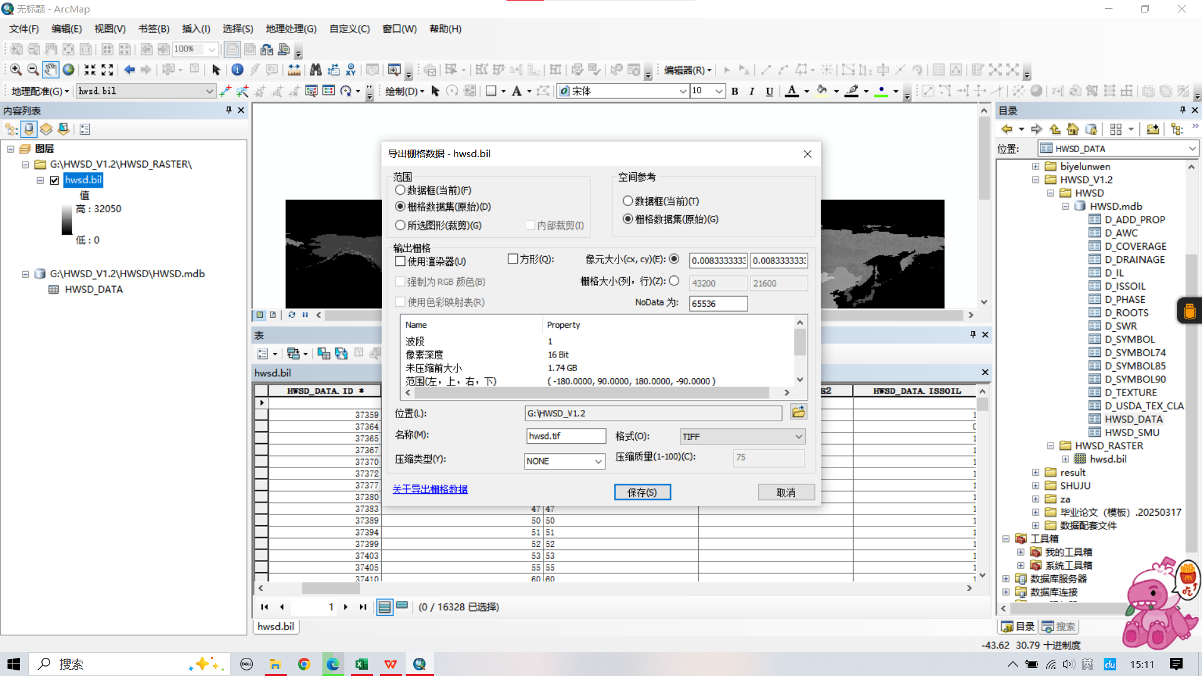
Task: Click the Find binoculars icon
Action: pyautogui.click(x=316, y=70)
